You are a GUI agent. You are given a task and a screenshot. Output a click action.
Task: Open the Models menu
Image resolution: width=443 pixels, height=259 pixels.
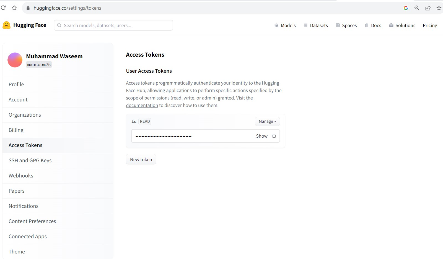pos(288,25)
